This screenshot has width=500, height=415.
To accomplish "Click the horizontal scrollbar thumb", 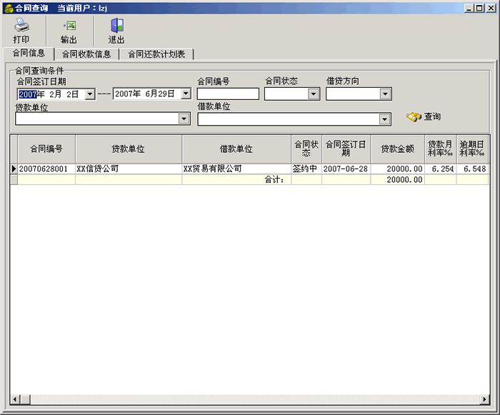I will pyautogui.click(x=26, y=399).
